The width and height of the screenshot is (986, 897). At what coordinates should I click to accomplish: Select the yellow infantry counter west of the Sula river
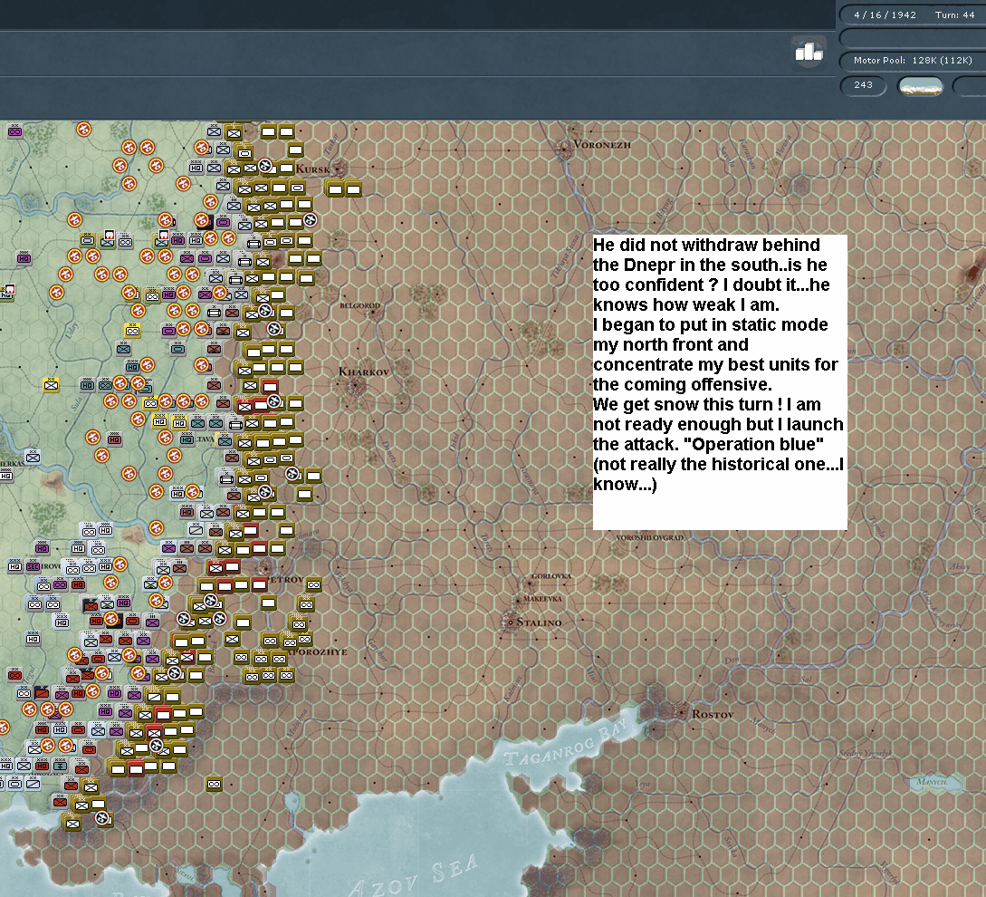click(x=51, y=384)
